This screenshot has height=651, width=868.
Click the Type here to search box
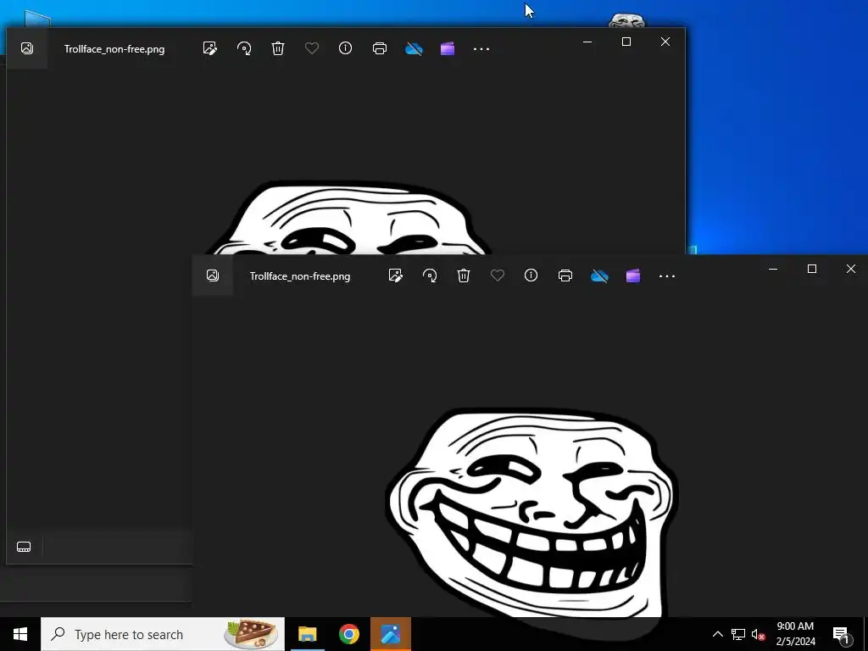(163, 634)
